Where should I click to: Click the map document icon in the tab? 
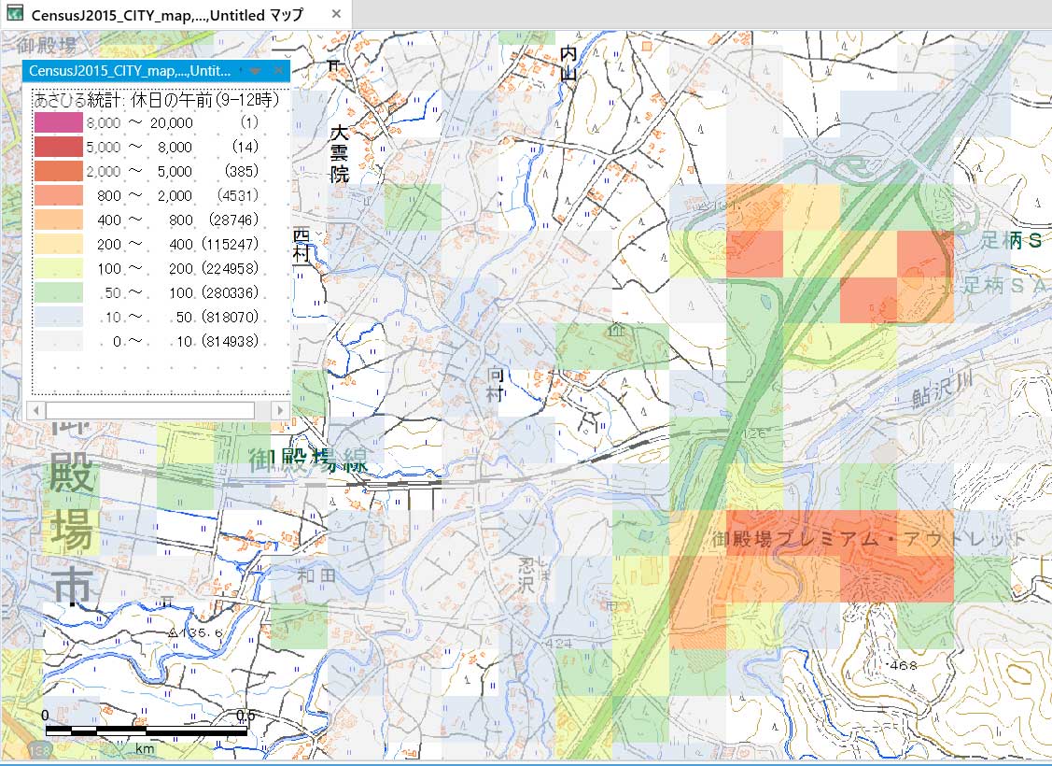15,14
